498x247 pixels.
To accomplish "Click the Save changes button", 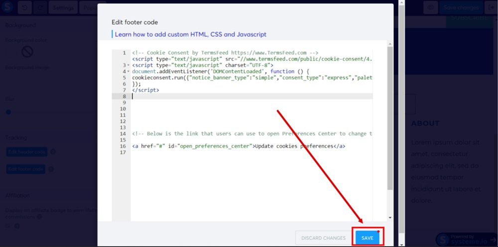I will click(x=461, y=7).
